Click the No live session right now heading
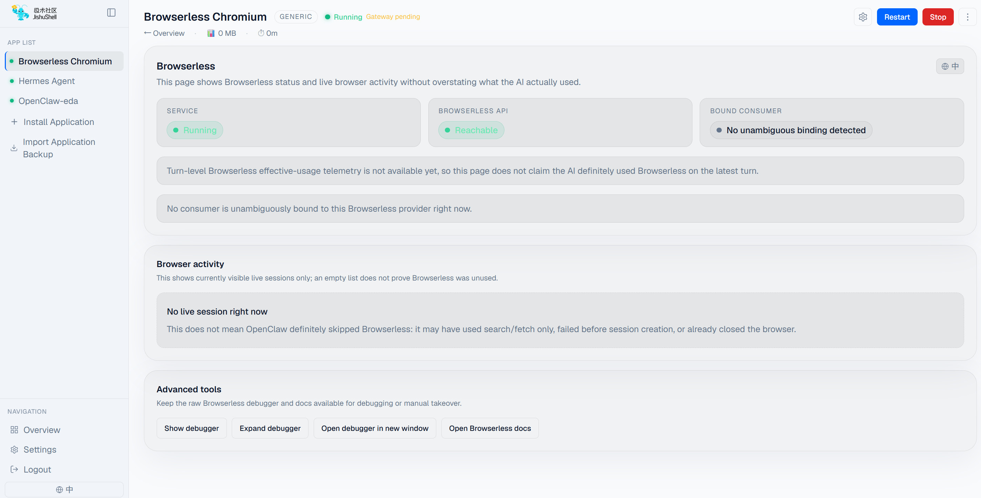981x498 pixels. [217, 311]
